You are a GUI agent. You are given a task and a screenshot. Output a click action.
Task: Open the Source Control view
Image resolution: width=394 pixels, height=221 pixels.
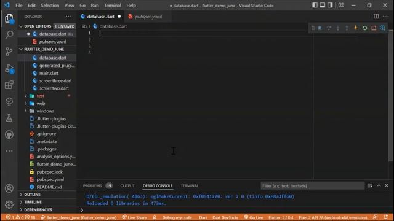9,52
